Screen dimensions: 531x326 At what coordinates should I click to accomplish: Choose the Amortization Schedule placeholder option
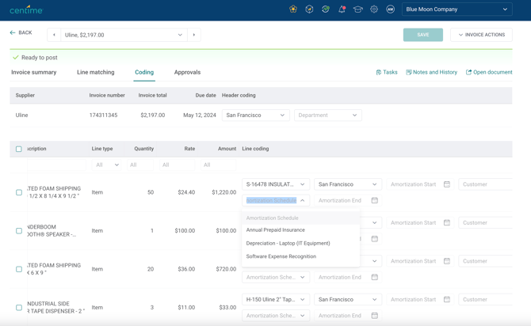tap(300, 218)
